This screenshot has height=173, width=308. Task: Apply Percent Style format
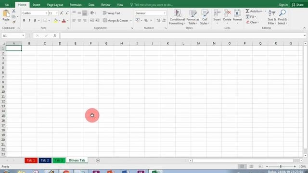[x=146, y=20]
